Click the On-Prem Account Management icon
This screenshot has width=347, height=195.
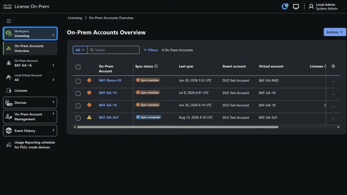9,117
